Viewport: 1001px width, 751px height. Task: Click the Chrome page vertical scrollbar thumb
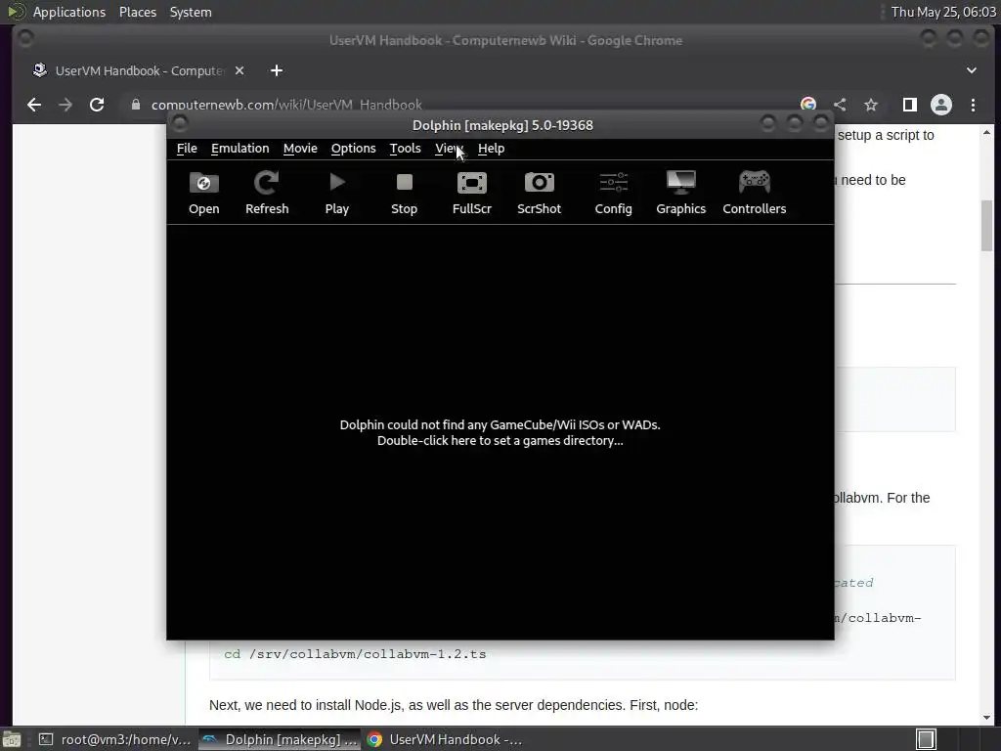pyautogui.click(x=987, y=226)
